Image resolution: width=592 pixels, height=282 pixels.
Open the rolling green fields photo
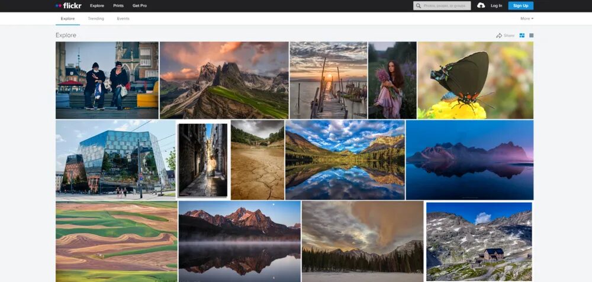[x=116, y=241]
